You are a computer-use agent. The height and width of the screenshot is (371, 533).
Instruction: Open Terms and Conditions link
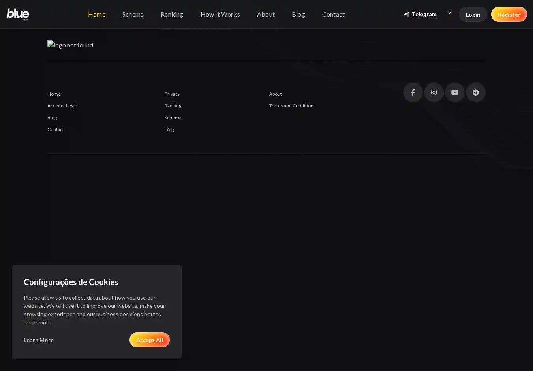tap(292, 106)
